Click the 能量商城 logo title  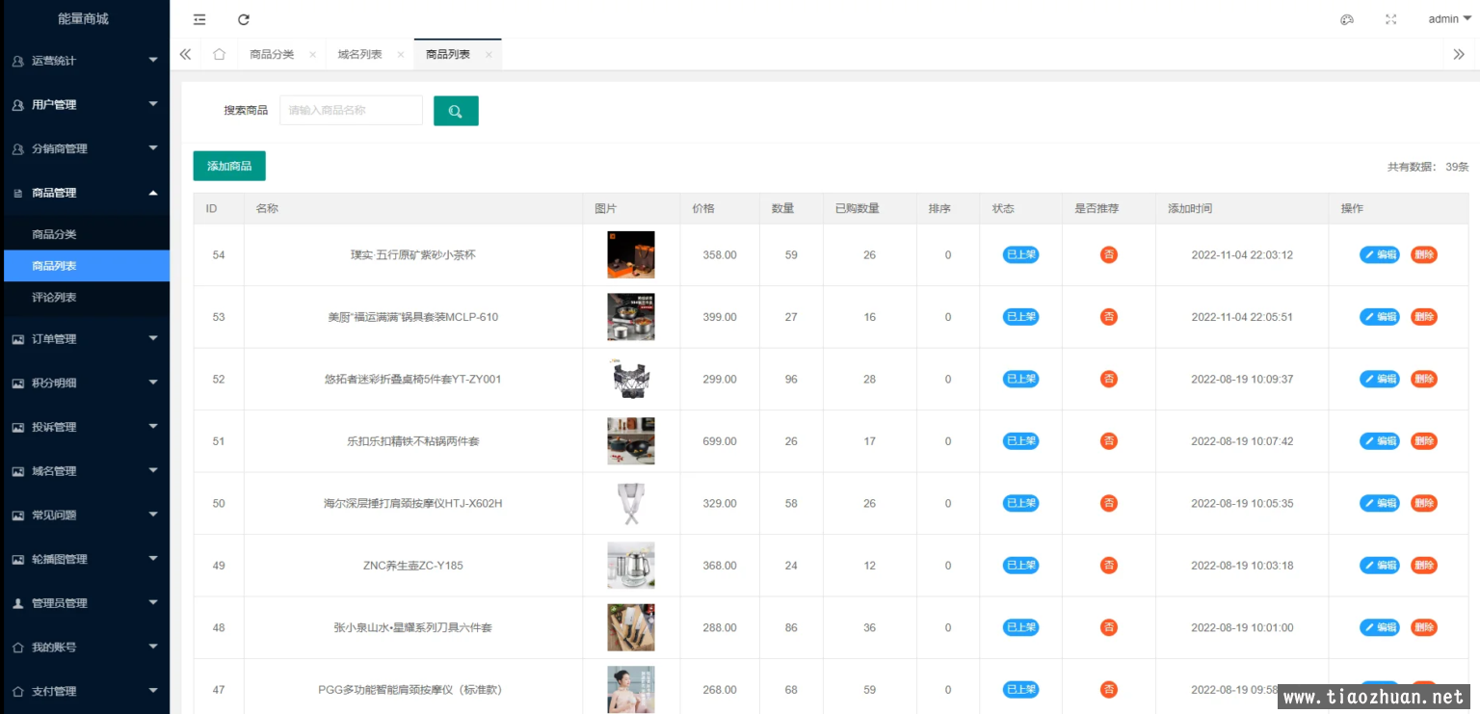pos(84,19)
